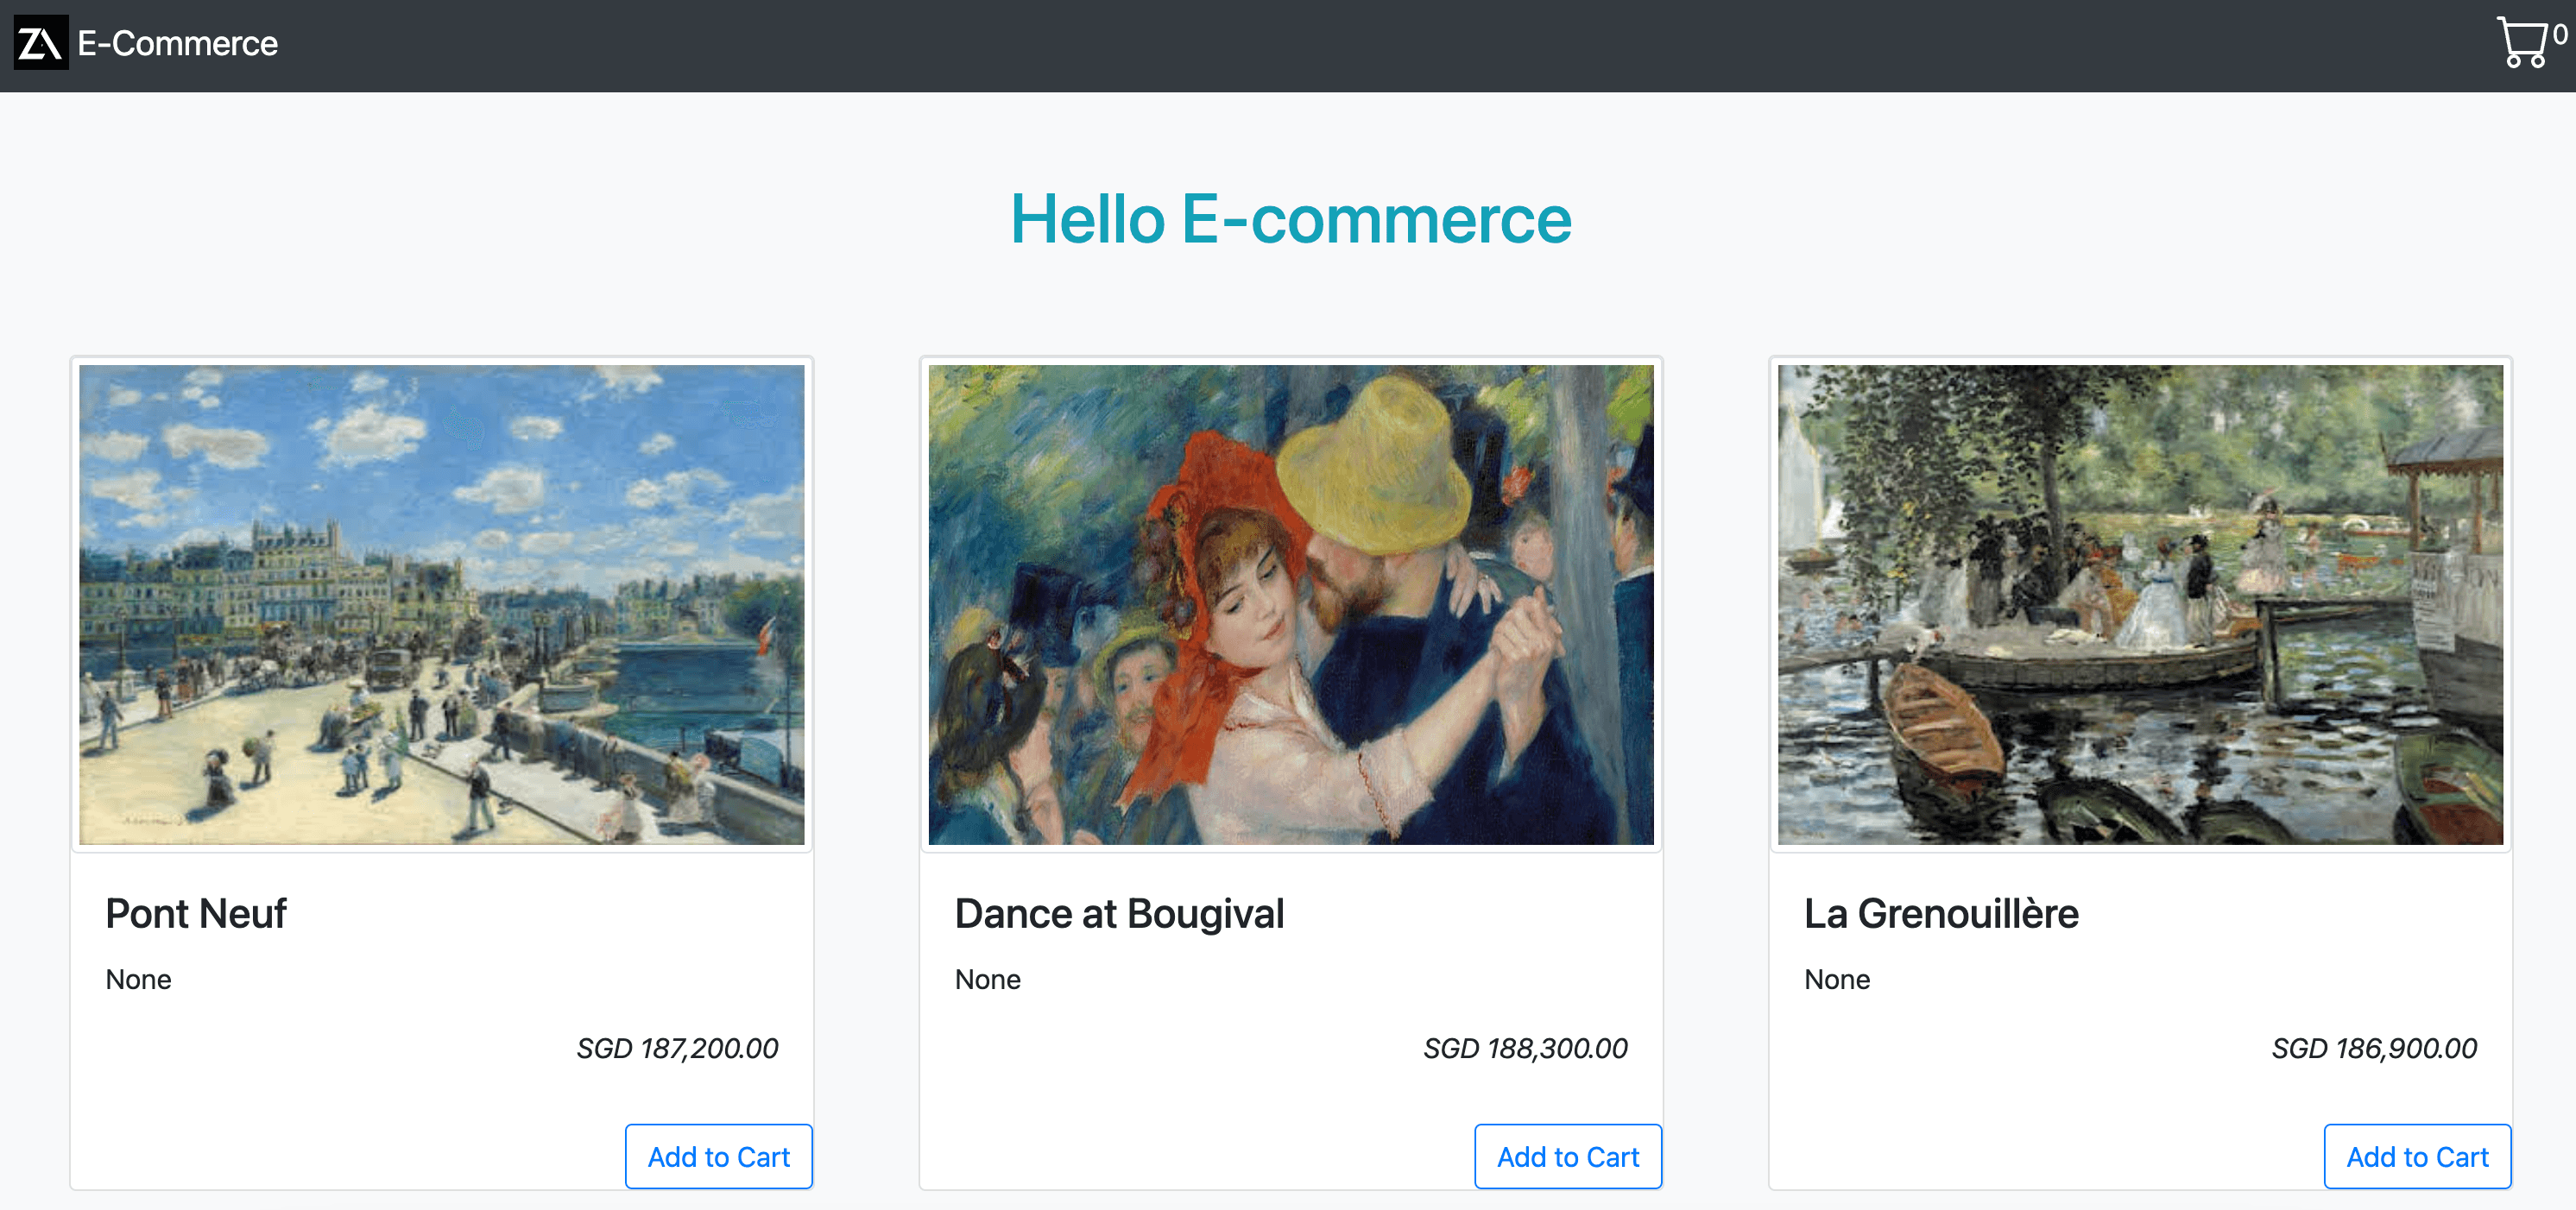Click the SGD 188,300.00 price
Image resolution: width=2576 pixels, height=1210 pixels.
tap(1525, 1048)
